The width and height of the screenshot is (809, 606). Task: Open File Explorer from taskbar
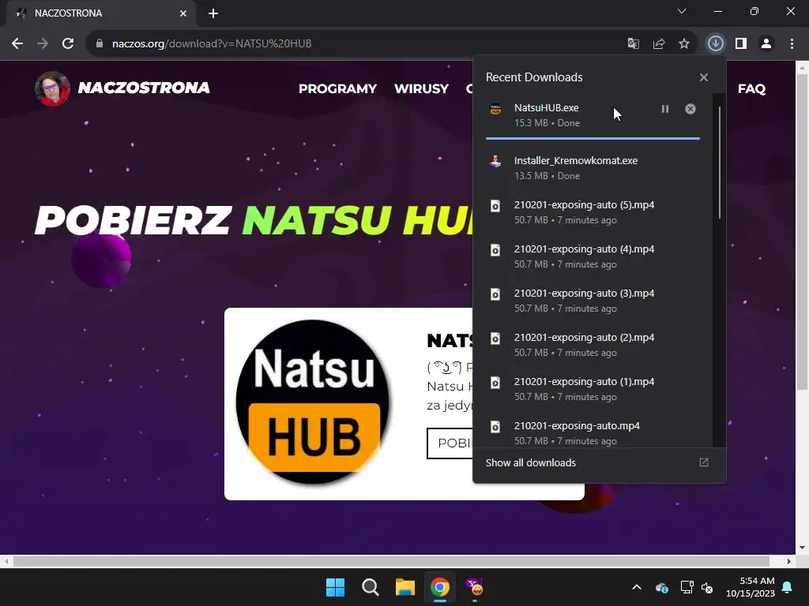click(405, 587)
